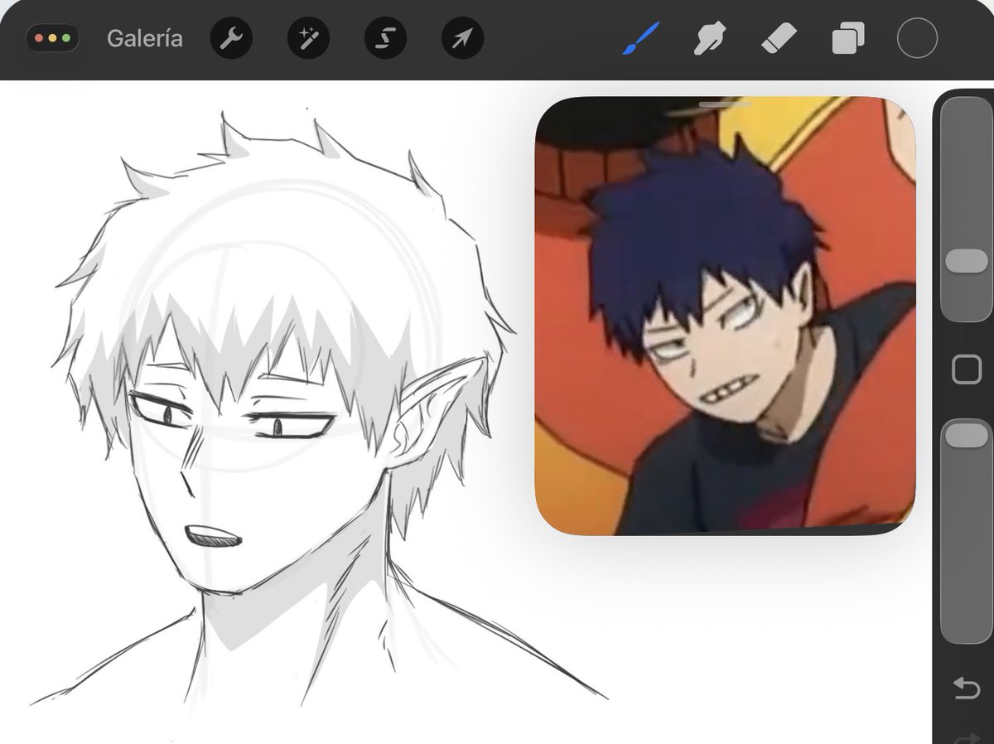994x744 pixels.
Task: Activate the Transform arrow tool
Action: 462,38
